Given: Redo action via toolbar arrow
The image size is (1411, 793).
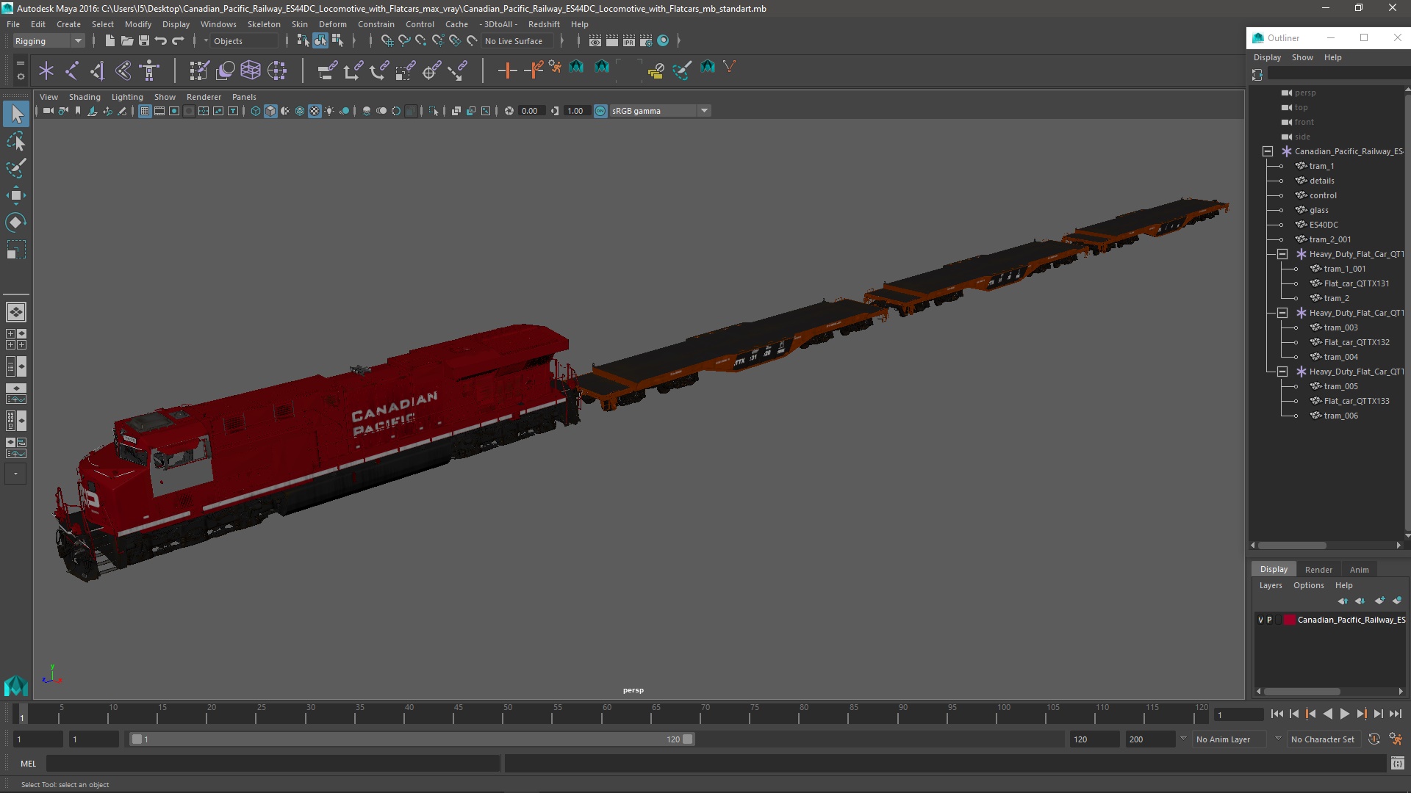Looking at the screenshot, I should [x=178, y=41].
